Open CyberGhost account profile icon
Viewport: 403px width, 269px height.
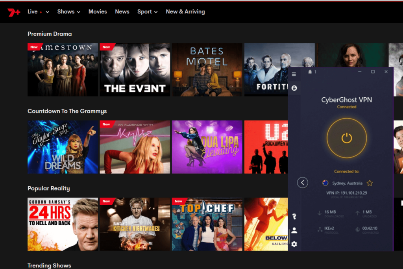[294, 230]
